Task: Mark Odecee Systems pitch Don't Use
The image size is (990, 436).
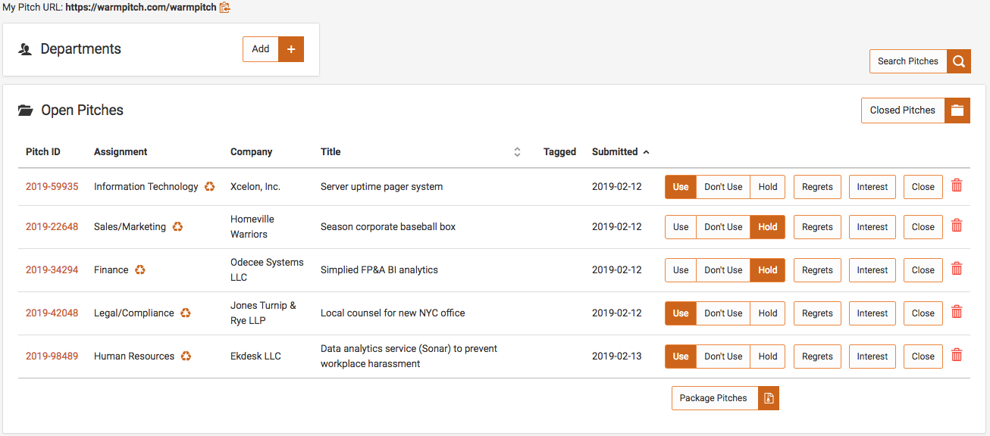Action: click(x=723, y=270)
